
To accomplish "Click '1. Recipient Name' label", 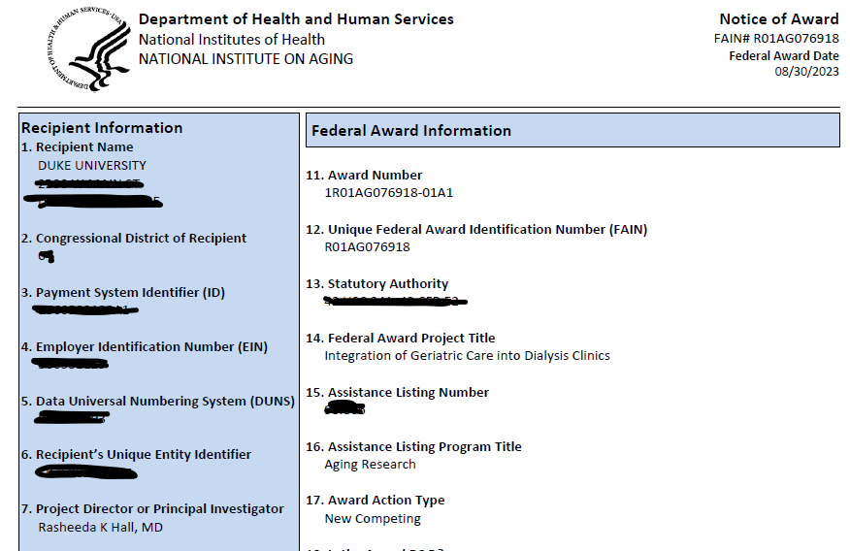I will point(77,147).
